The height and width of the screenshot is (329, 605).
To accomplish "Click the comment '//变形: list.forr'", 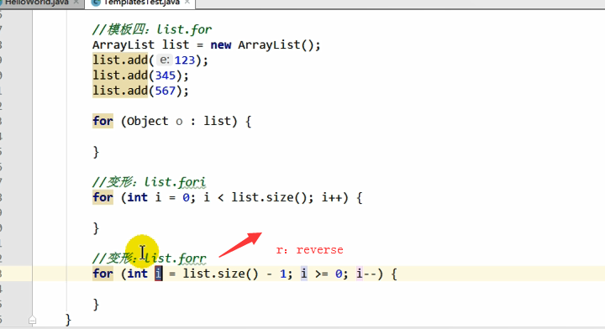I will [149, 258].
